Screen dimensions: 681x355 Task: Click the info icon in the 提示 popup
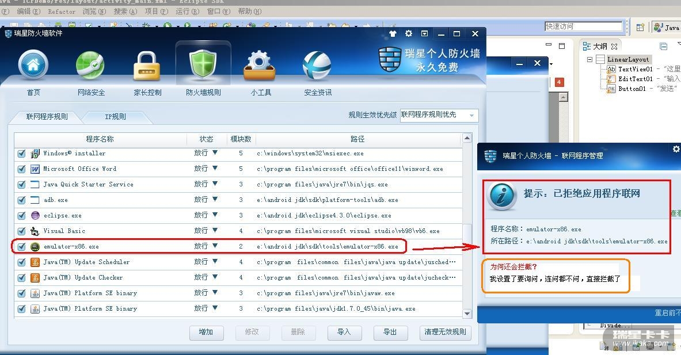501,196
